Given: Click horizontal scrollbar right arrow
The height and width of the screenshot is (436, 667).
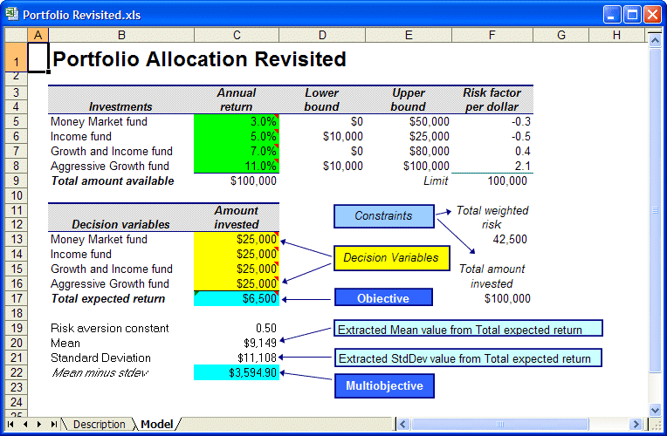Looking at the screenshot, I should (x=636, y=424).
